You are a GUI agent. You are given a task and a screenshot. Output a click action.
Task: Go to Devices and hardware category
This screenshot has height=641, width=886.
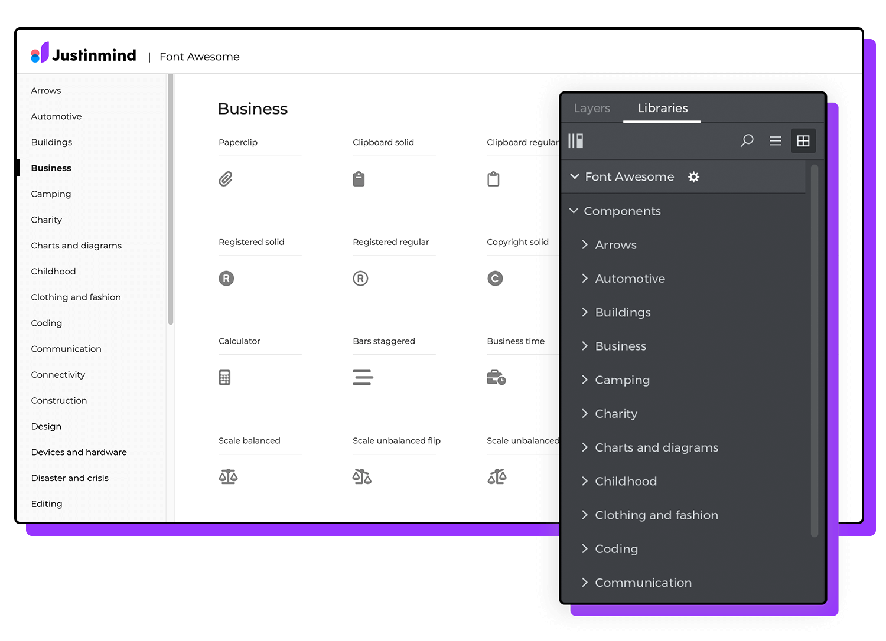[x=79, y=452]
